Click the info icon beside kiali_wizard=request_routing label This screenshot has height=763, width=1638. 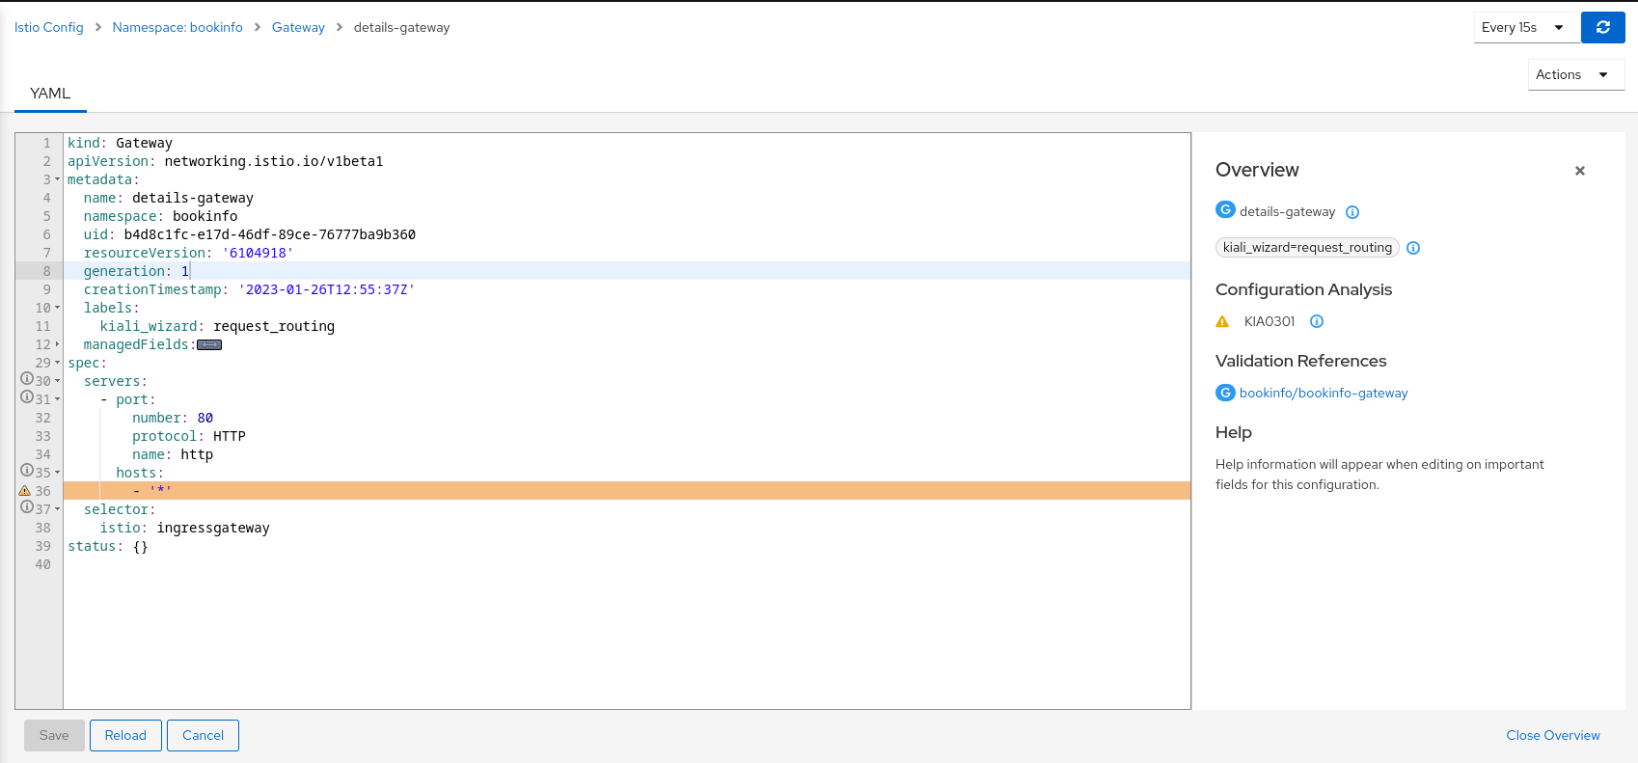1412,247
